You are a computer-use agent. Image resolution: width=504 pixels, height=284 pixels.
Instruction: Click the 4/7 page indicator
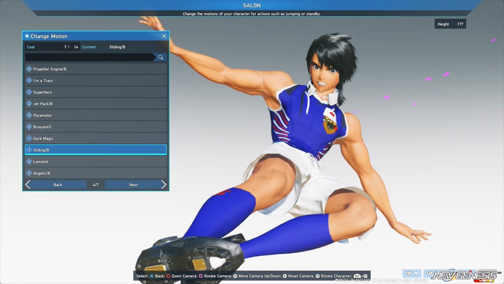point(96,185)
